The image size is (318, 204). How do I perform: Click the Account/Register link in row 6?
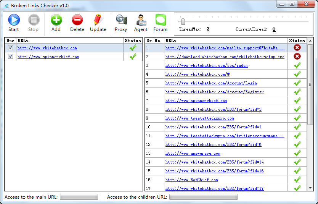[x=214, y=92]
